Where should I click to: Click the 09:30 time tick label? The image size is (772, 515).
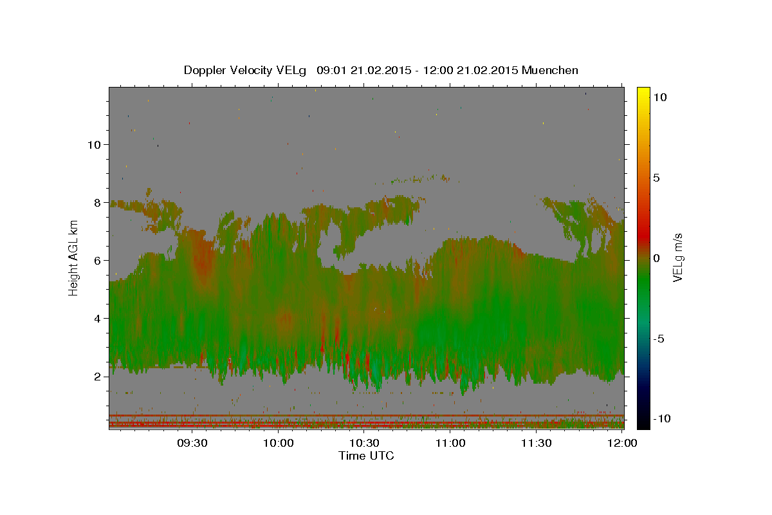point(192,443)
